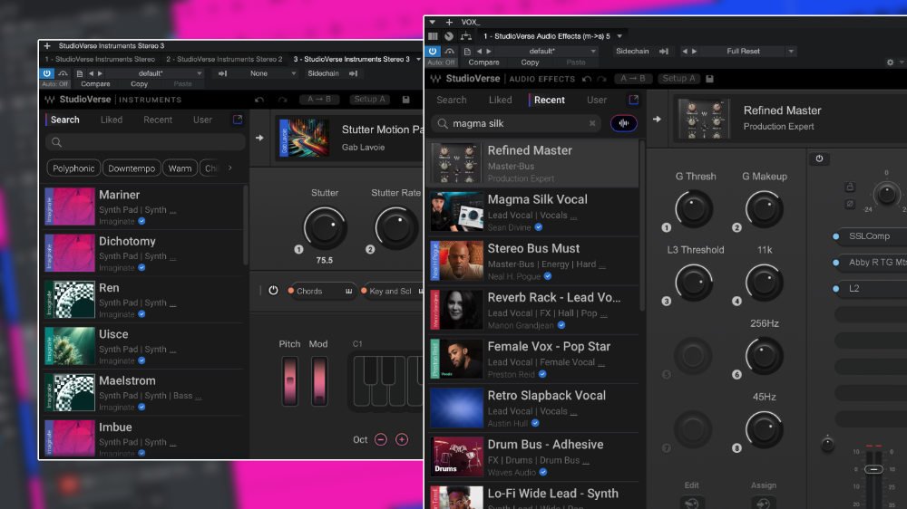Click undo arrow in StudioVerse Instruments bar

[259, 100]
